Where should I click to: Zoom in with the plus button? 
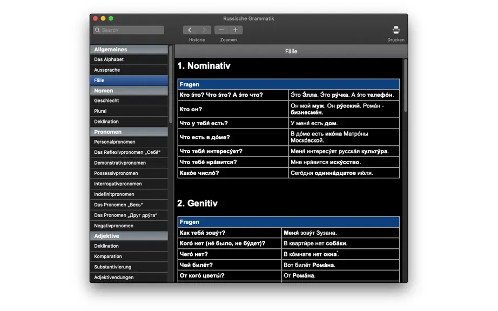click(x=235, y=30)
